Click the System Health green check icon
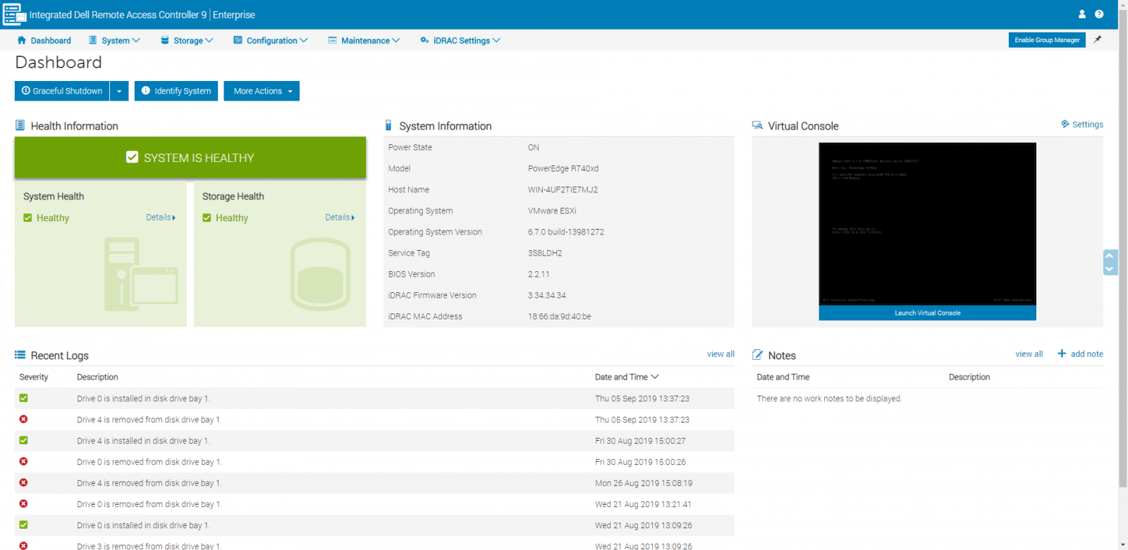The image size is (1128, 550). [x=27, y=218]
